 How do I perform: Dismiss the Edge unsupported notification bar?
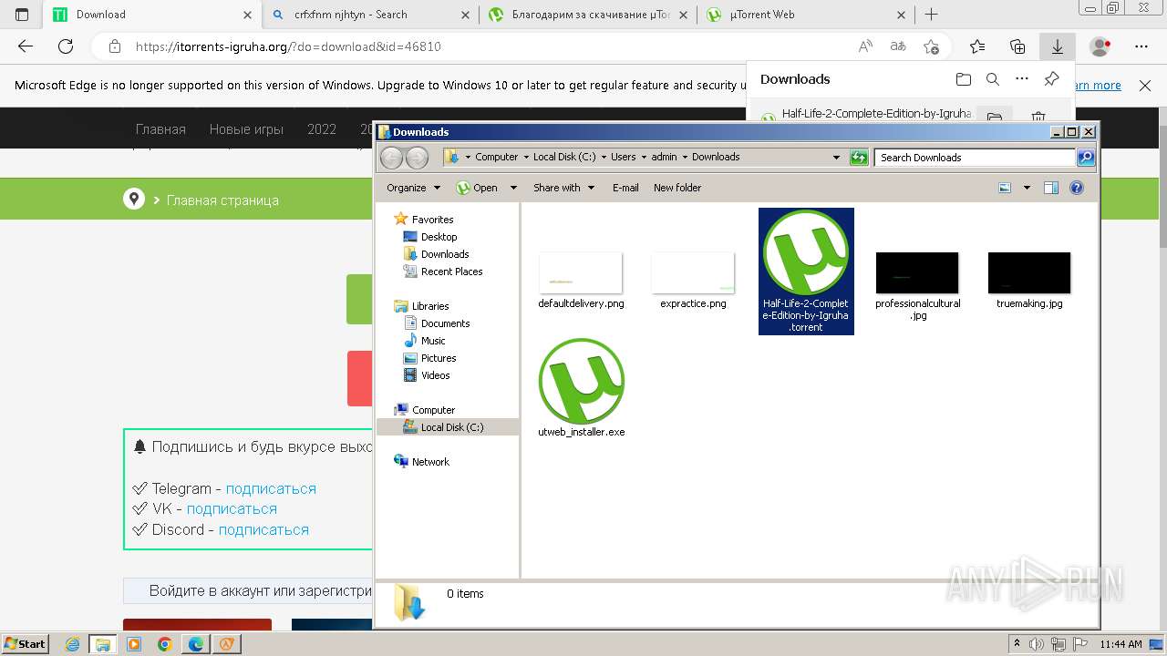pos(1145,85)
